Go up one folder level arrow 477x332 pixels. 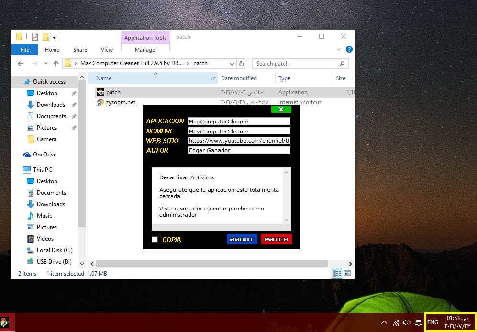point(55,64)
